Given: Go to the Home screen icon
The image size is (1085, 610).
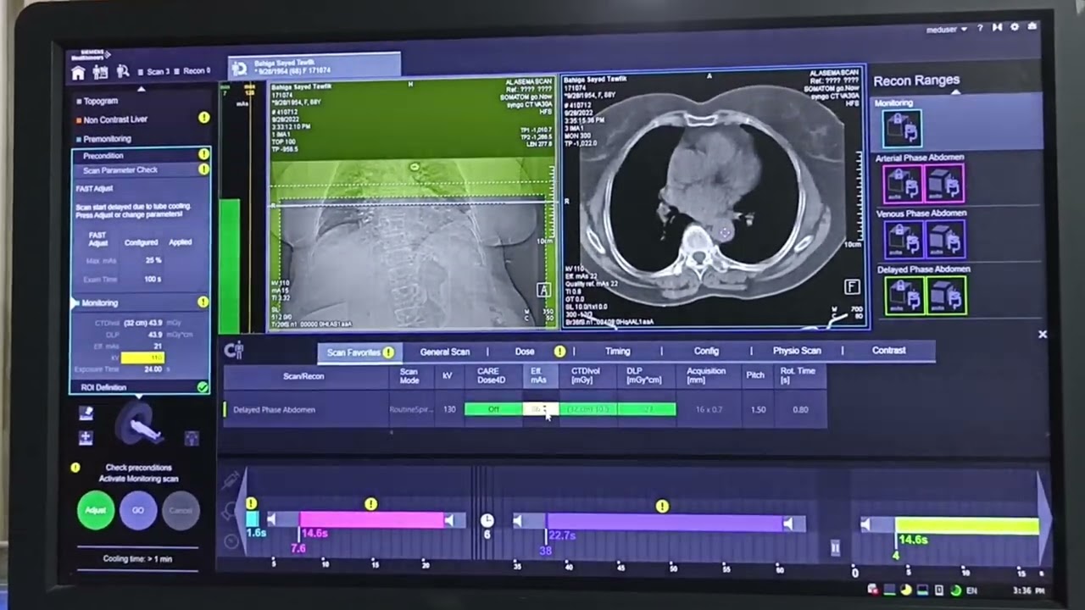Looking at the screenshot, I should coord(78,73).
